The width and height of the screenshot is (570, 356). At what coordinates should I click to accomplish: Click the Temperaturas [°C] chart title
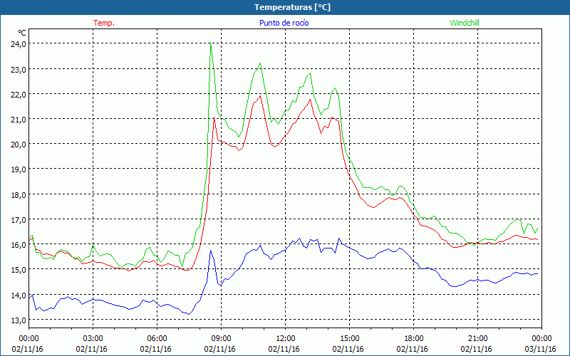(292, 7)
